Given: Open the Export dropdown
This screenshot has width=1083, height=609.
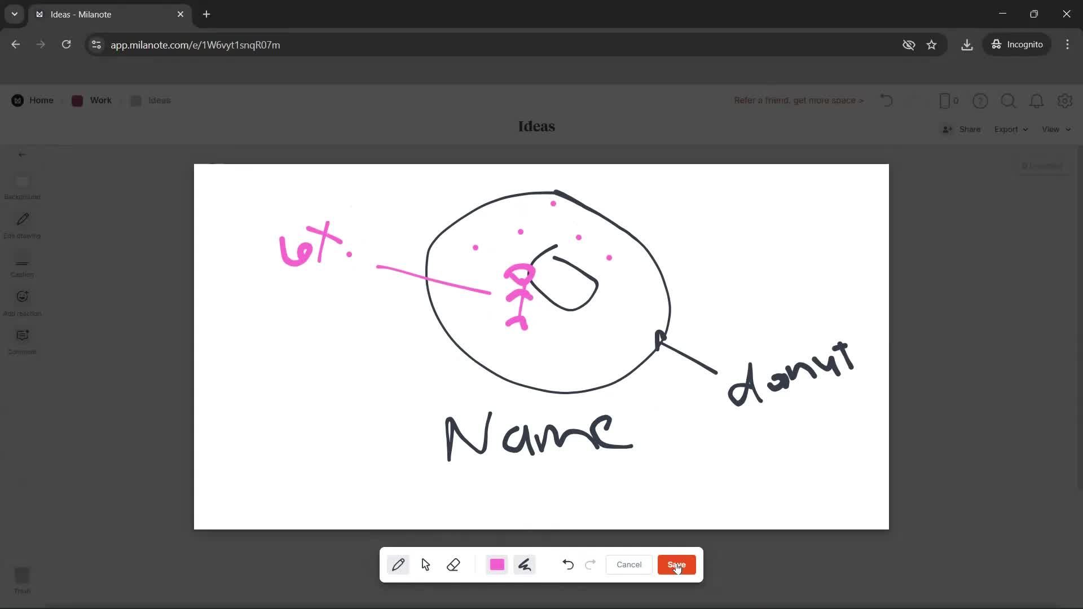Looking at the screenshot, I should tap(1010, 129).
